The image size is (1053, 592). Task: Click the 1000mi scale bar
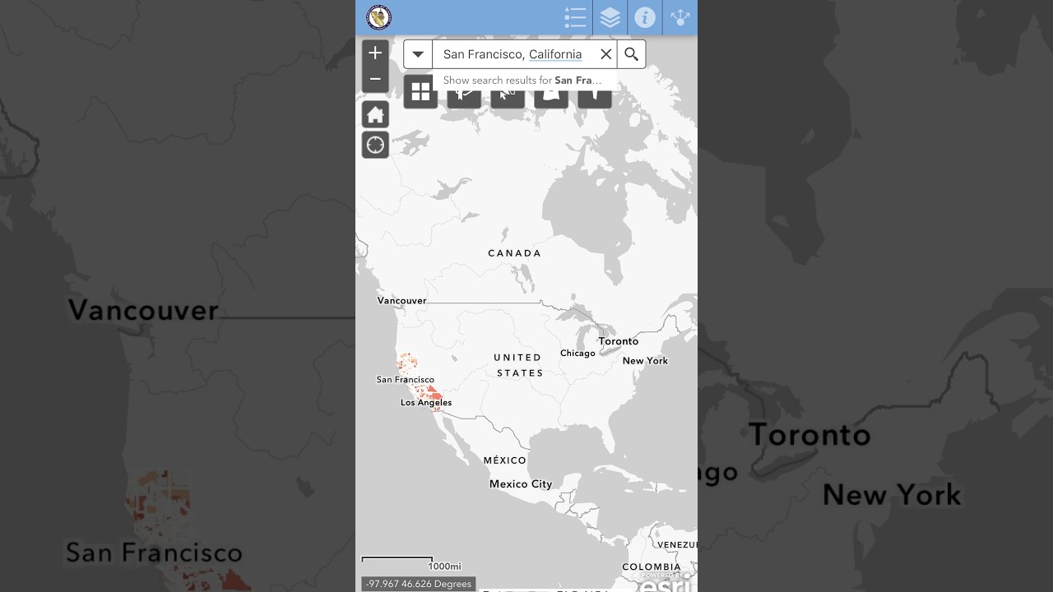(411, 564)
